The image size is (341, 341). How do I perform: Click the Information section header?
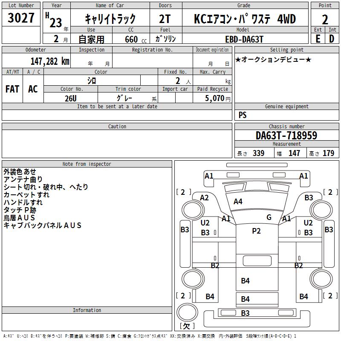(87, 310)
